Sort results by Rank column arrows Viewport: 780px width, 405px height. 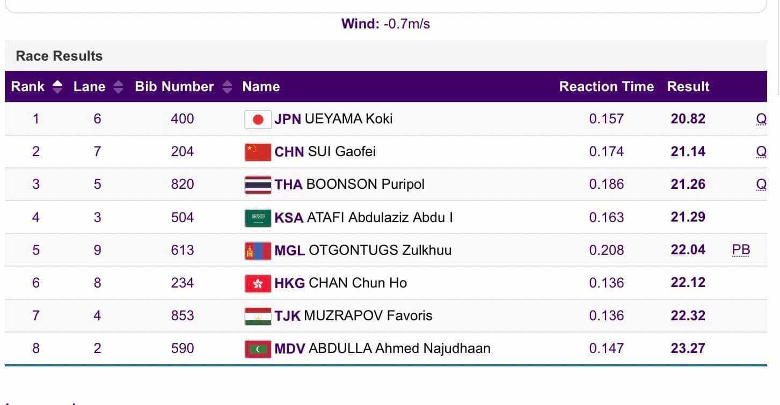click(57, 87)
